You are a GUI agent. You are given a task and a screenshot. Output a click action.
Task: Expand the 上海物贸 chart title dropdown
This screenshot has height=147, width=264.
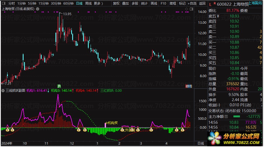(38, 9)
